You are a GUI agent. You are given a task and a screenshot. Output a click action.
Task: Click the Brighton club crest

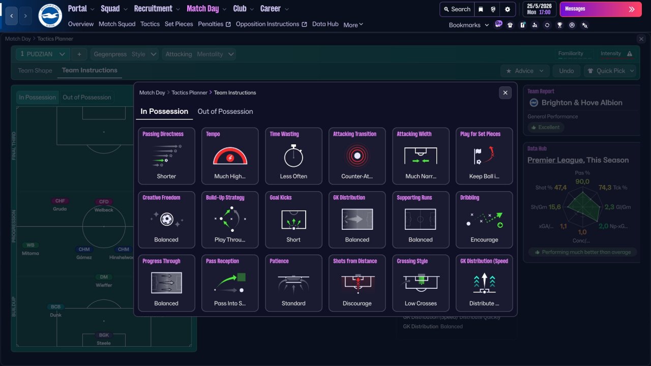(x=50, y=16)
